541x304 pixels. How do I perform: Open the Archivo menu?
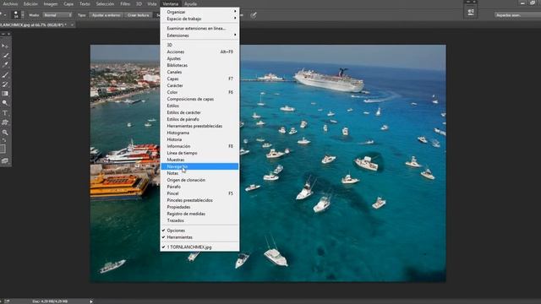pos(10,3)
